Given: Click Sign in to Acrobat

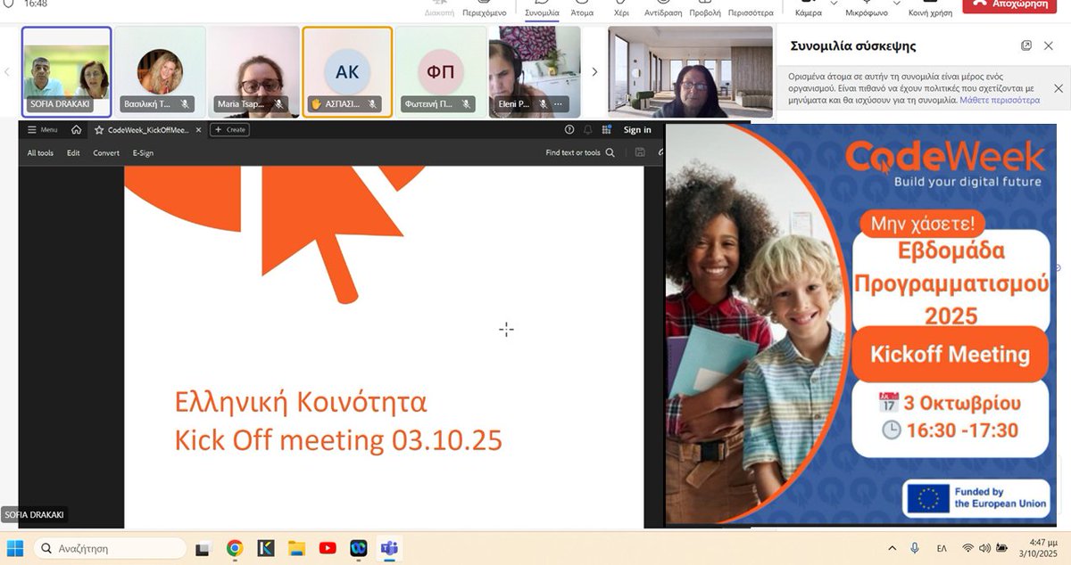Looking at the screenshot, I should click(637, 129).
